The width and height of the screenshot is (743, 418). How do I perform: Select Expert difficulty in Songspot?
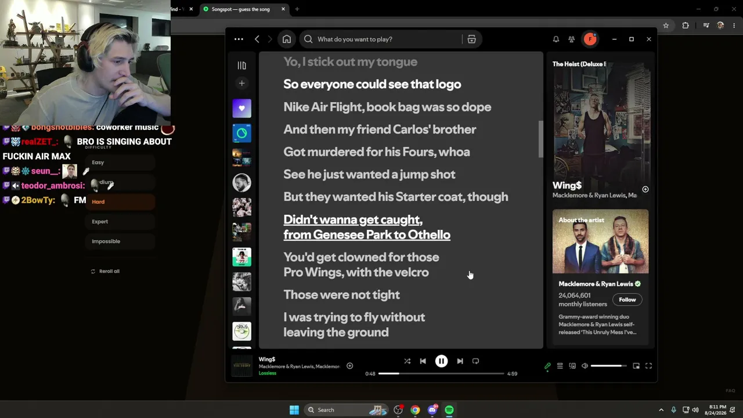pos(120,222)
